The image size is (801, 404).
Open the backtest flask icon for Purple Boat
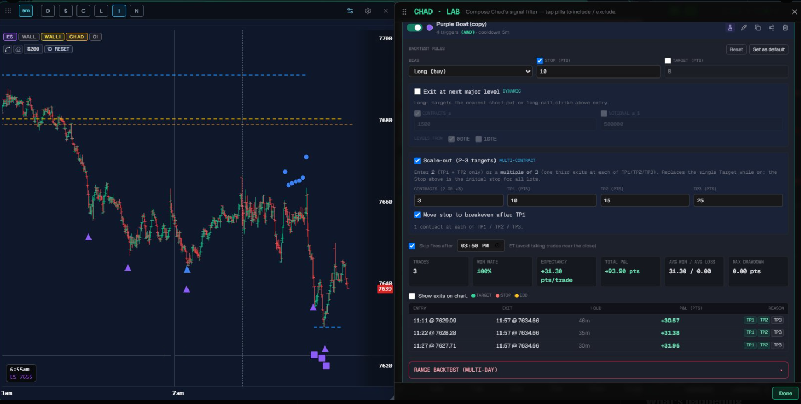pyautogui.click(x=730, y=27)
